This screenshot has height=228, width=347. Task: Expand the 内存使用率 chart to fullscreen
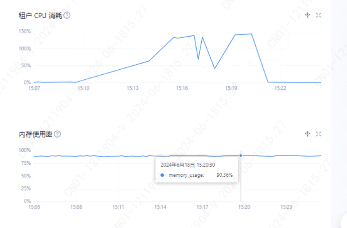[x=318, y=134]
